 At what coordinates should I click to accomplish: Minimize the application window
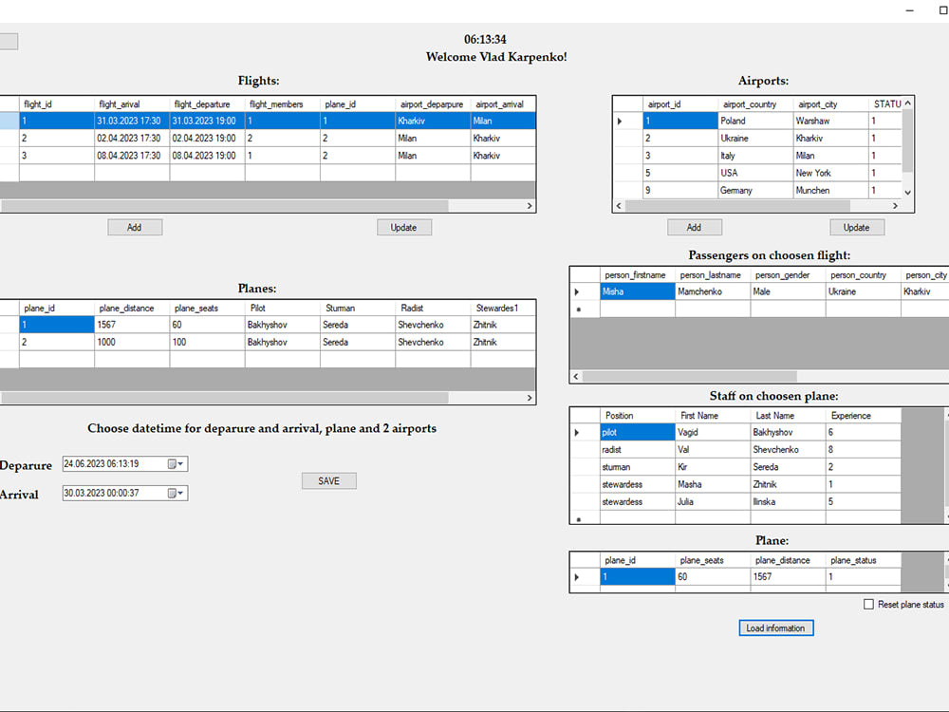click(x=910, y=10)
